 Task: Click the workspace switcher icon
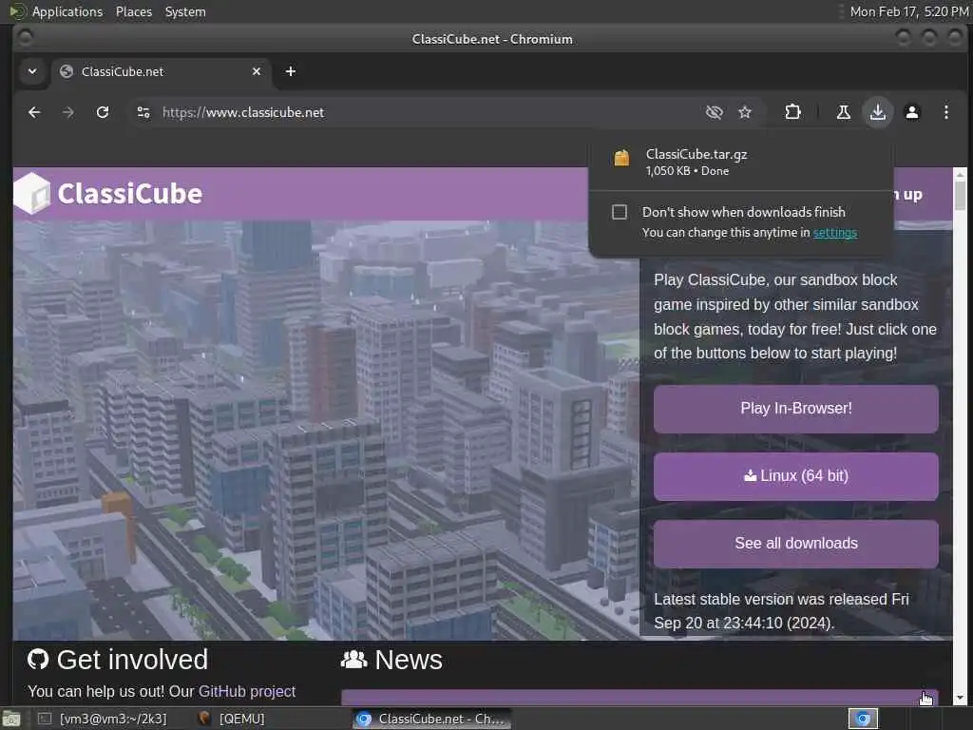click(x=863, y=719)
